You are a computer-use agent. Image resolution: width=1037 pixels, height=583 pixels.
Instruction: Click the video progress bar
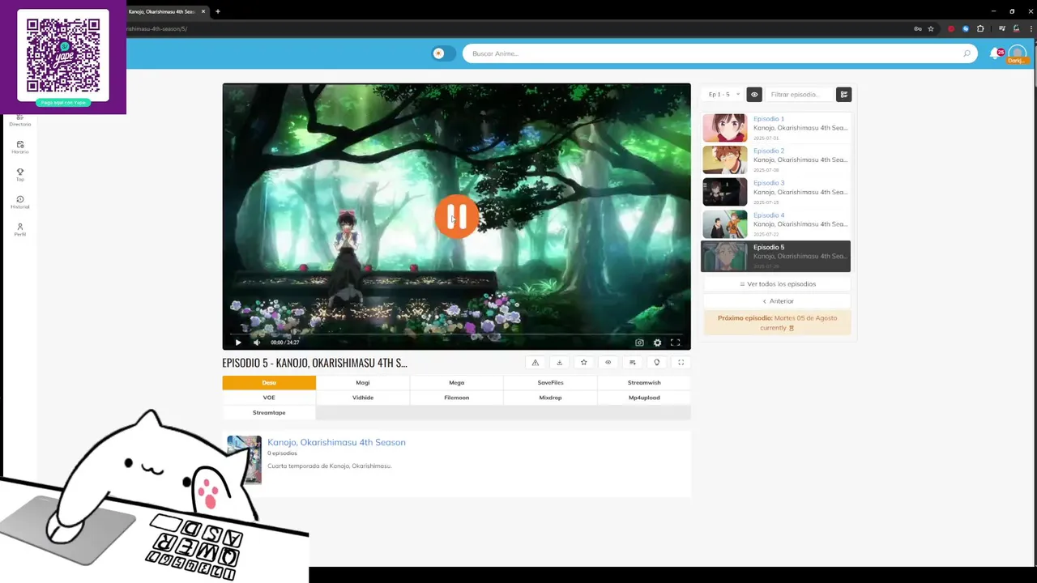click(456, 334)
